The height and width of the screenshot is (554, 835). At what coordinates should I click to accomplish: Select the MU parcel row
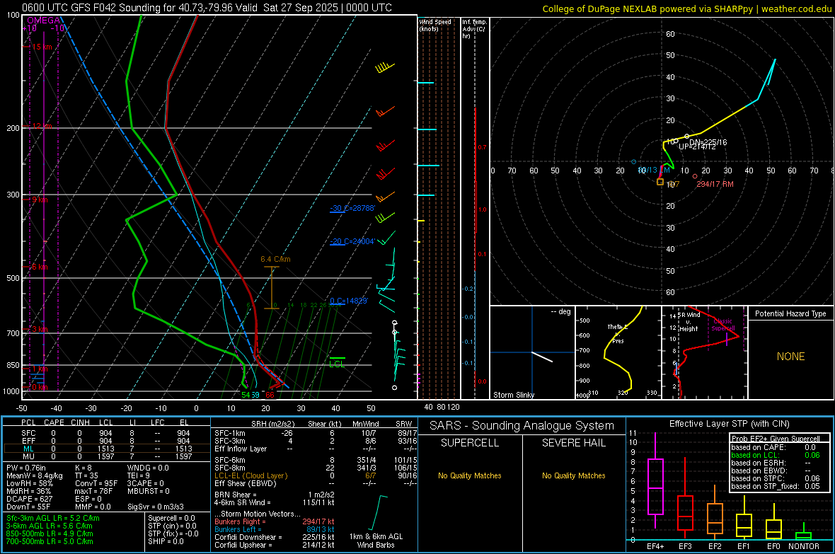105,456
